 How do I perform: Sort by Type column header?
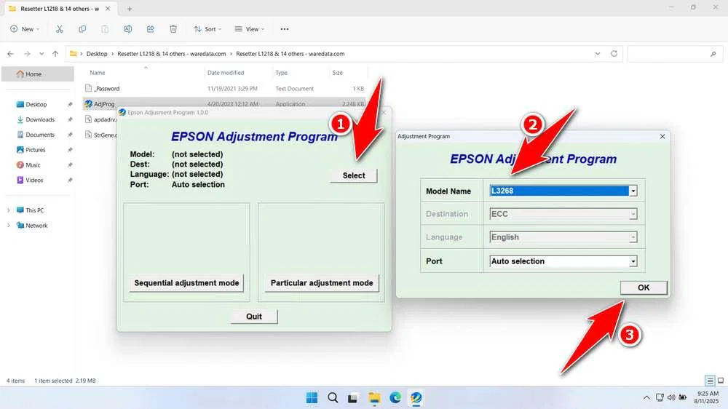click(281, 73)
